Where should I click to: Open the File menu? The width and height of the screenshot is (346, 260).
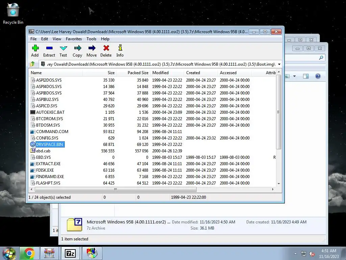[33, 39]
